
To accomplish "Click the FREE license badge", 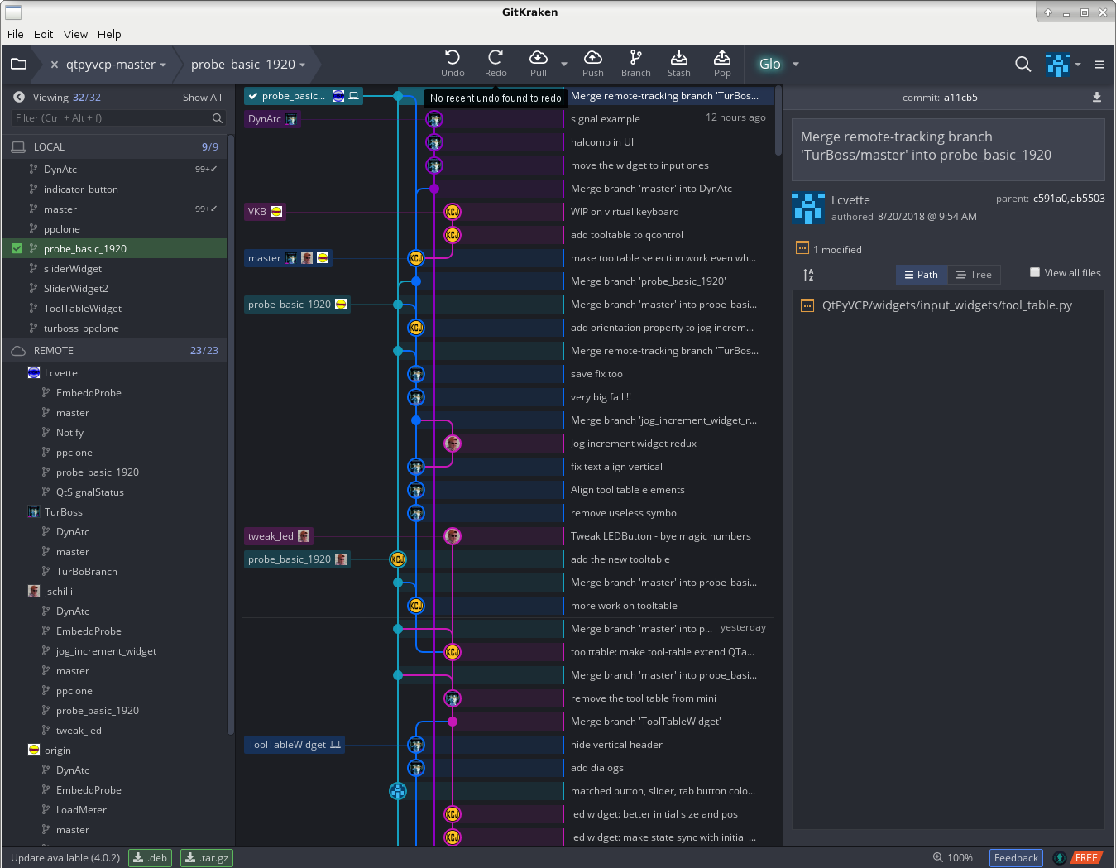I will 1087,858.
